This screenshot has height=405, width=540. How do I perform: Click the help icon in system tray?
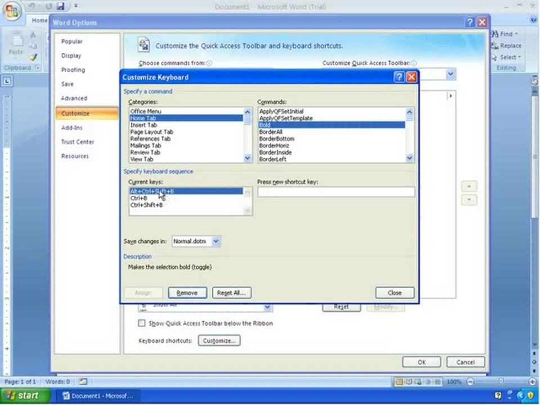pos(498,395)
